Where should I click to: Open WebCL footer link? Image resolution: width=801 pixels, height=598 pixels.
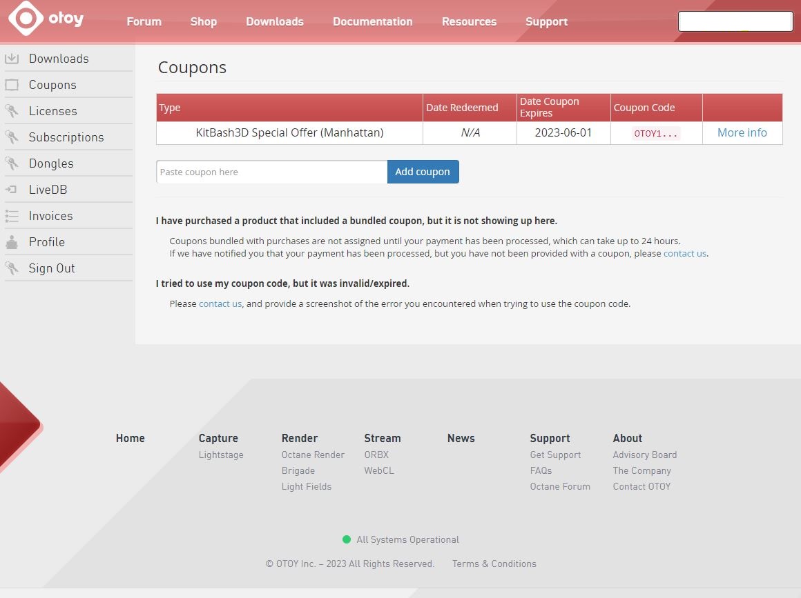378,470
